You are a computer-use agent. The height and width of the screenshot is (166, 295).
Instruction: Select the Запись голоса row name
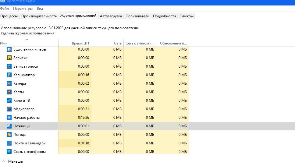25,66
